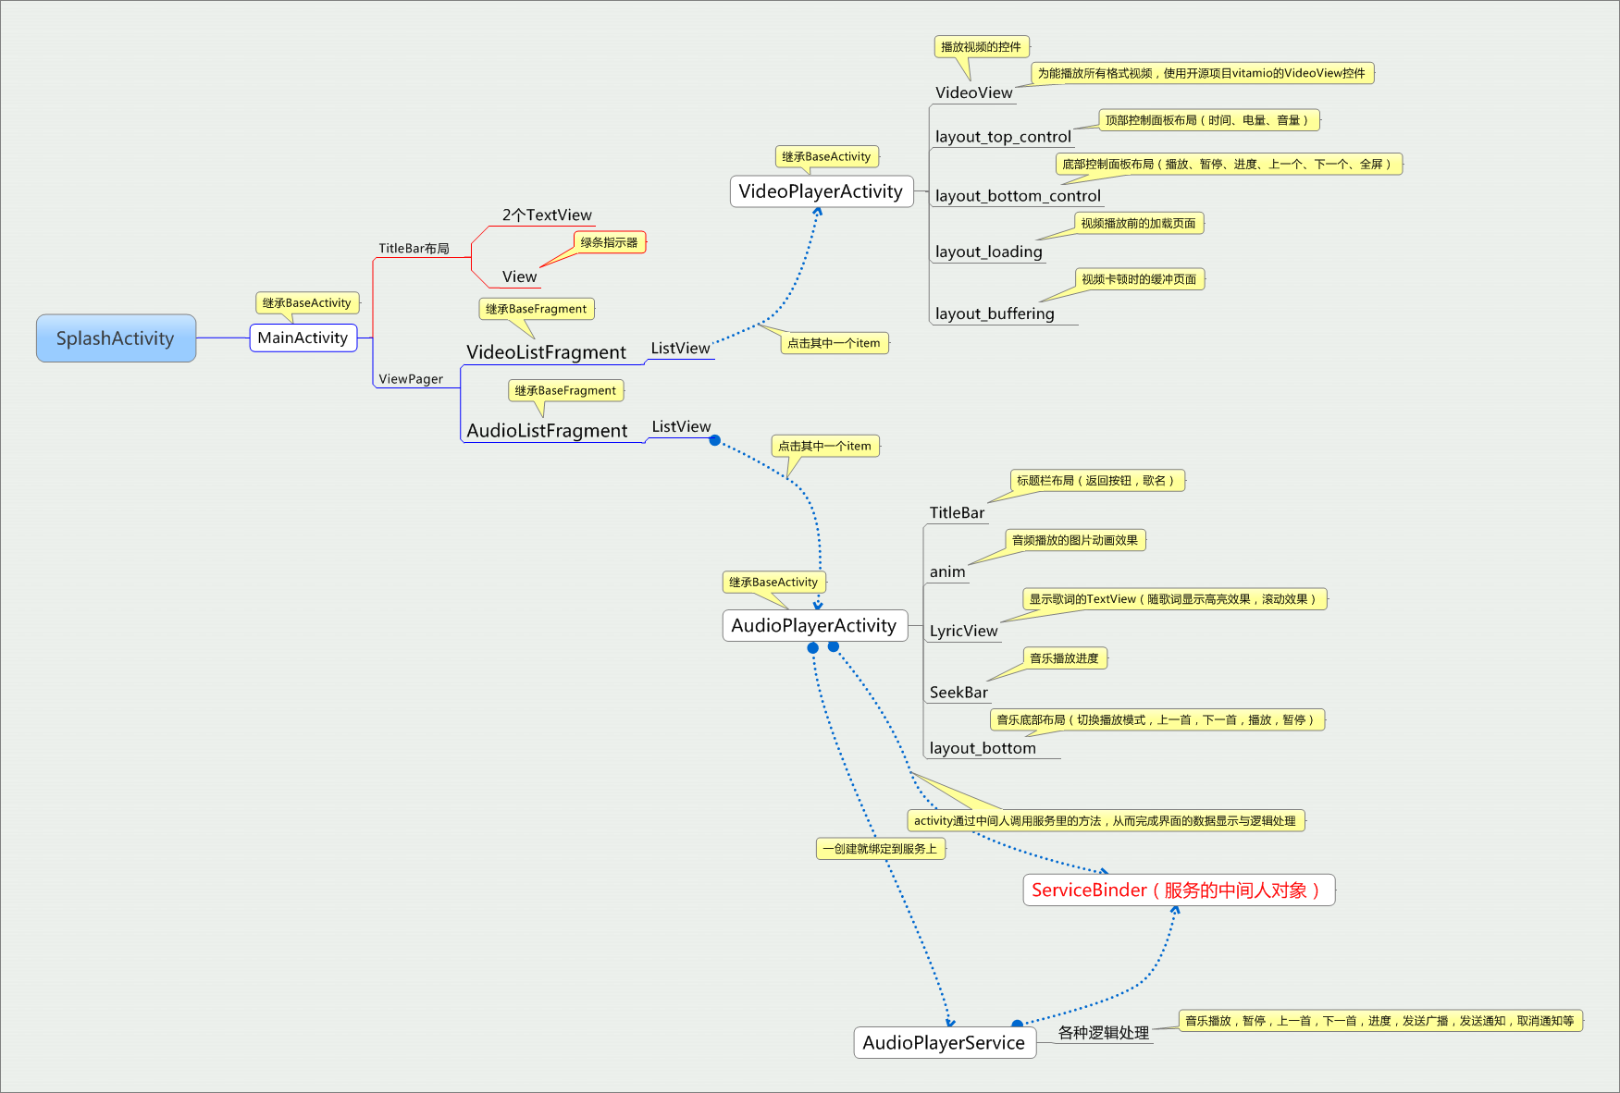Click 继承BaseActivity note above VideoPlayerActivity
The height and width of the screenshot is (1093, 1620).
(827, 156)
